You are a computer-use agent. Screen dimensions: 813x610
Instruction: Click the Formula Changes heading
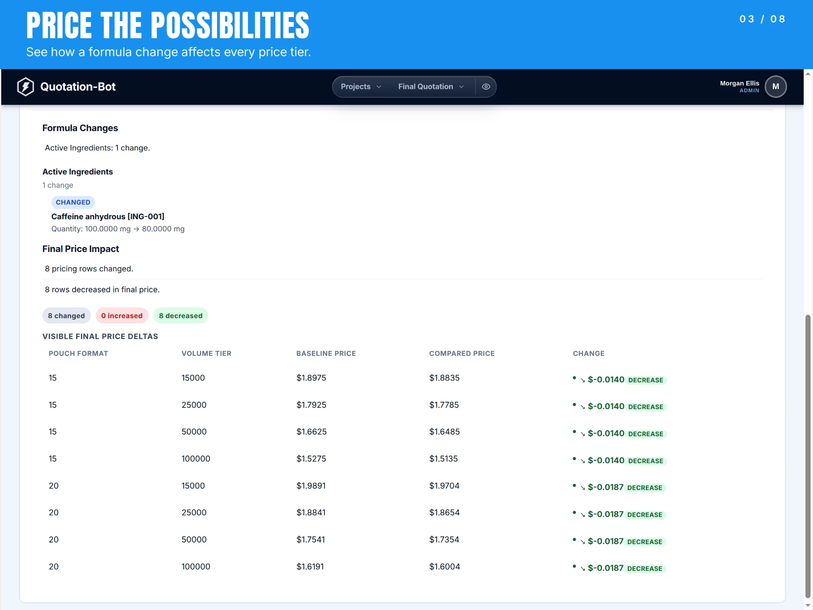tap(80, 128)
